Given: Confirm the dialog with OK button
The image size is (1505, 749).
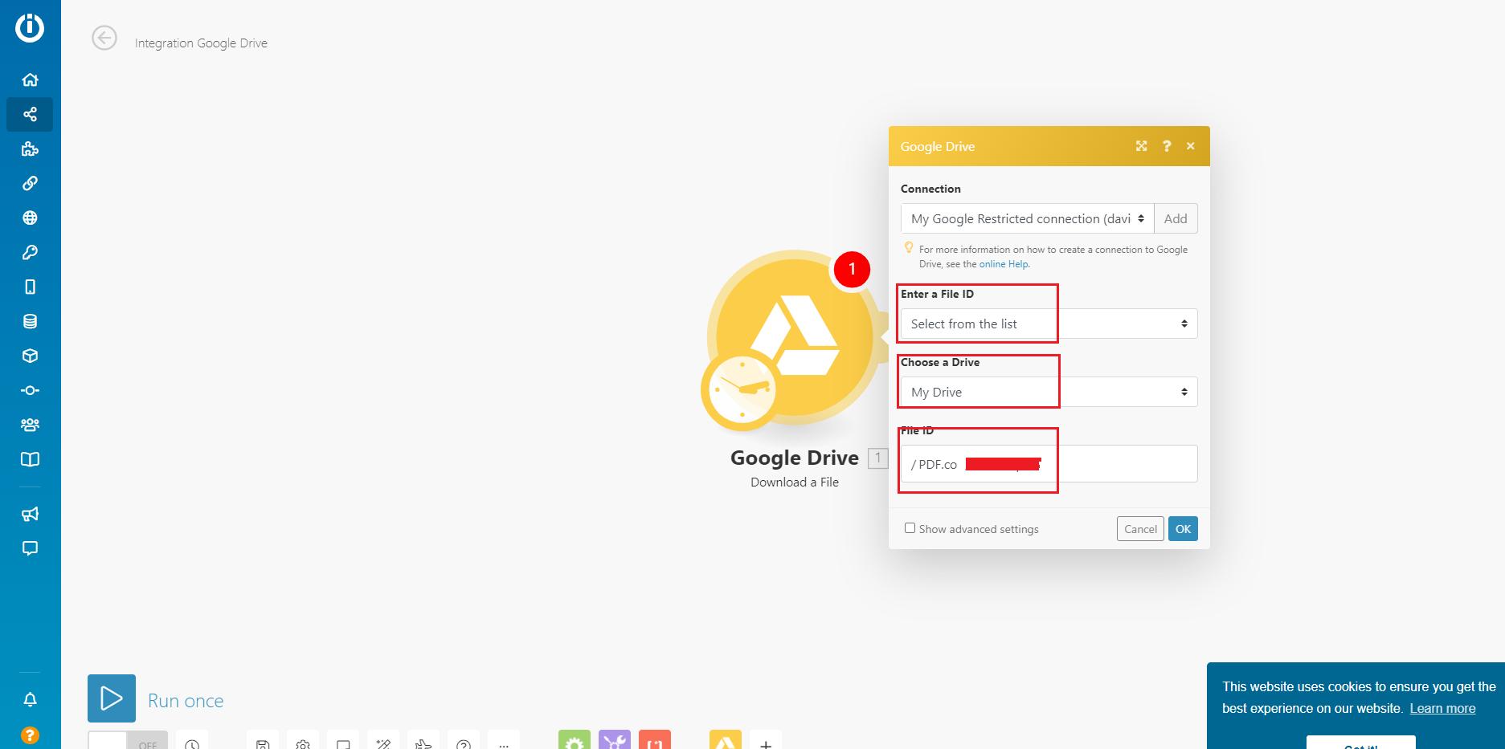Looking at the screenshot, I should coord(1183,528).
